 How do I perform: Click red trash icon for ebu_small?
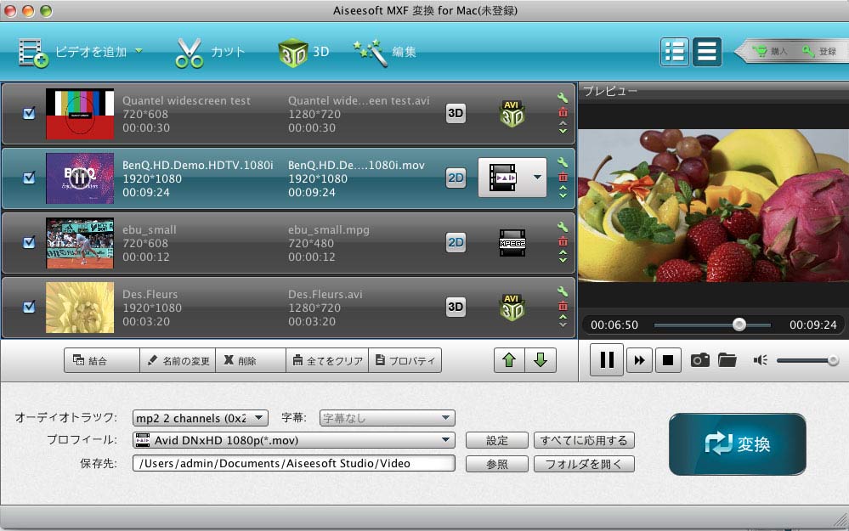563,241
